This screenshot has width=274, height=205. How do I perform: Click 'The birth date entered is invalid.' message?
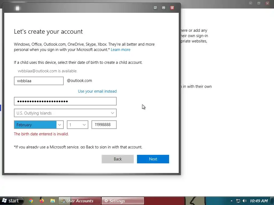[41, 134]
